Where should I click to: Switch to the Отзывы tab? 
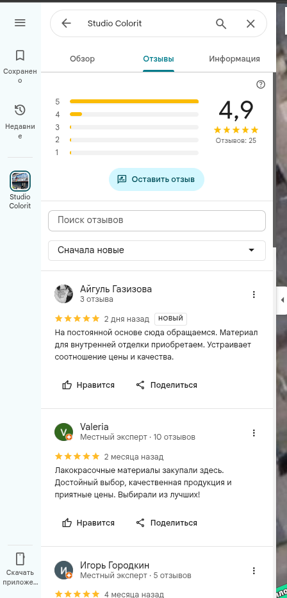tap(159, 59)
